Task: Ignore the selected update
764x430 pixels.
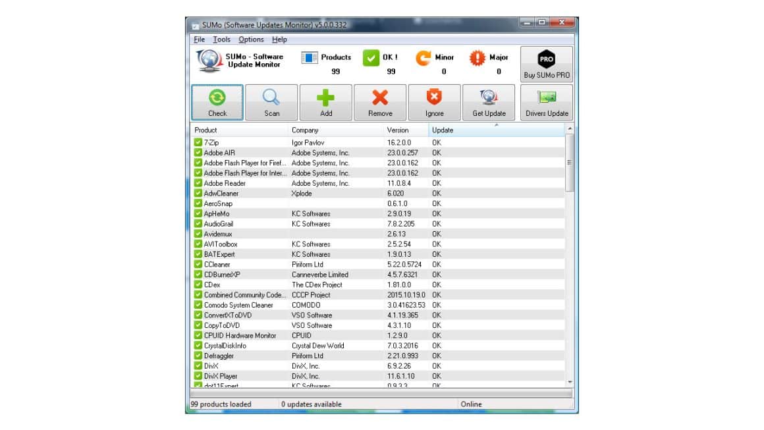Action: pyautogui.click(x=434, y=102)
